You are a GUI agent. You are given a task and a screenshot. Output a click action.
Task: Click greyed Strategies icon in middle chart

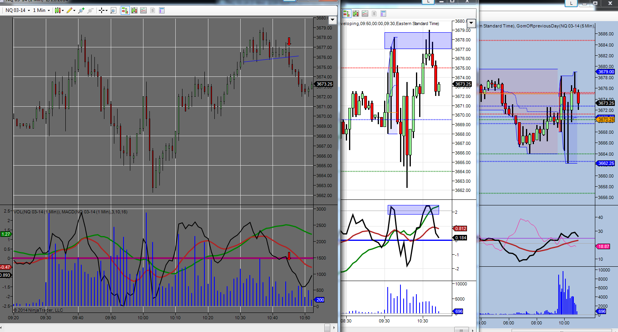(x=374, y=14)
